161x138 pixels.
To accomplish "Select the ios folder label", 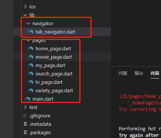I will [x=32, y=6].
